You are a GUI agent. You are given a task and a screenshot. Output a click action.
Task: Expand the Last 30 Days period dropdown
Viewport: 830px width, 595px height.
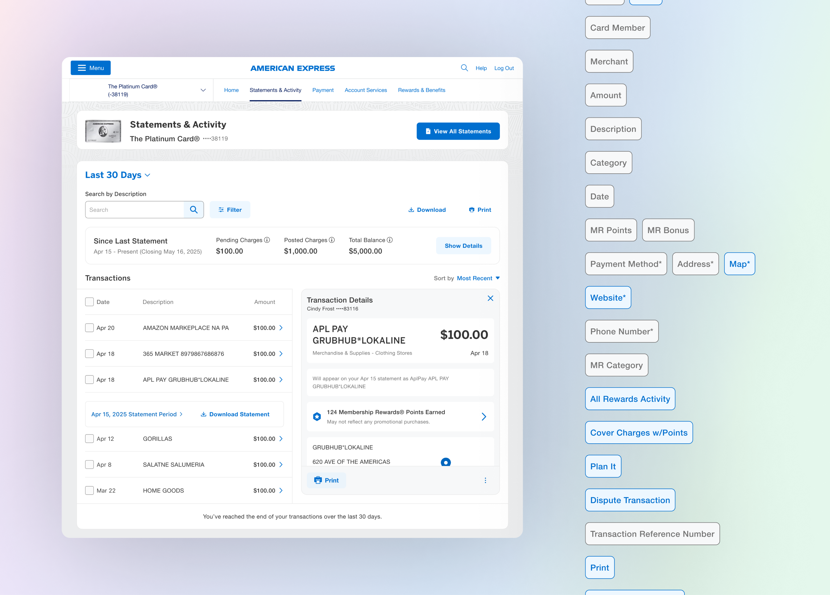point(117,175)
